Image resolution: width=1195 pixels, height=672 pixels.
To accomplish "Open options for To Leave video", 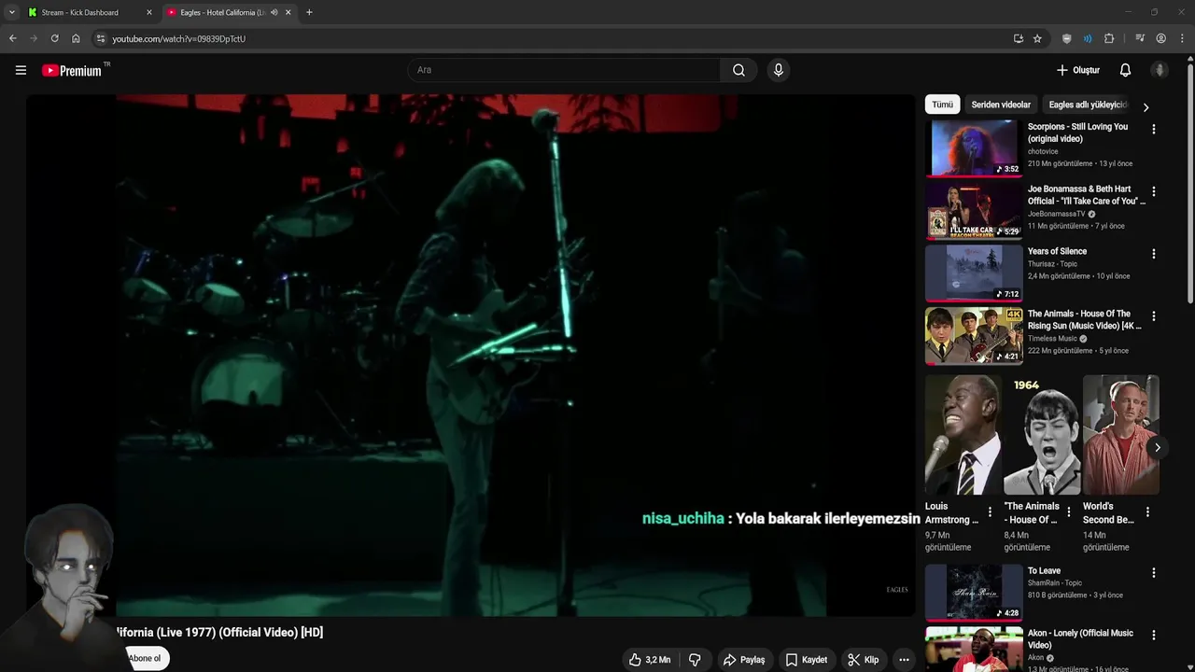I will [1153, 573].
